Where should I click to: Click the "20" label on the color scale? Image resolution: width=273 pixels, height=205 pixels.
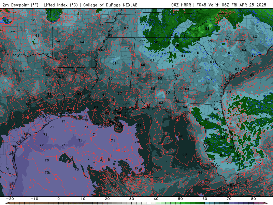(x=107, y=199)
